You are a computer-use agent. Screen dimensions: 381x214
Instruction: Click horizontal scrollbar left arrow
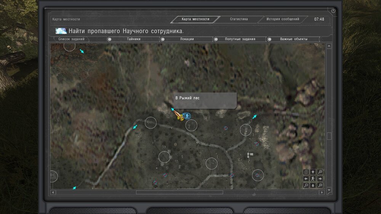pos(53,192)
